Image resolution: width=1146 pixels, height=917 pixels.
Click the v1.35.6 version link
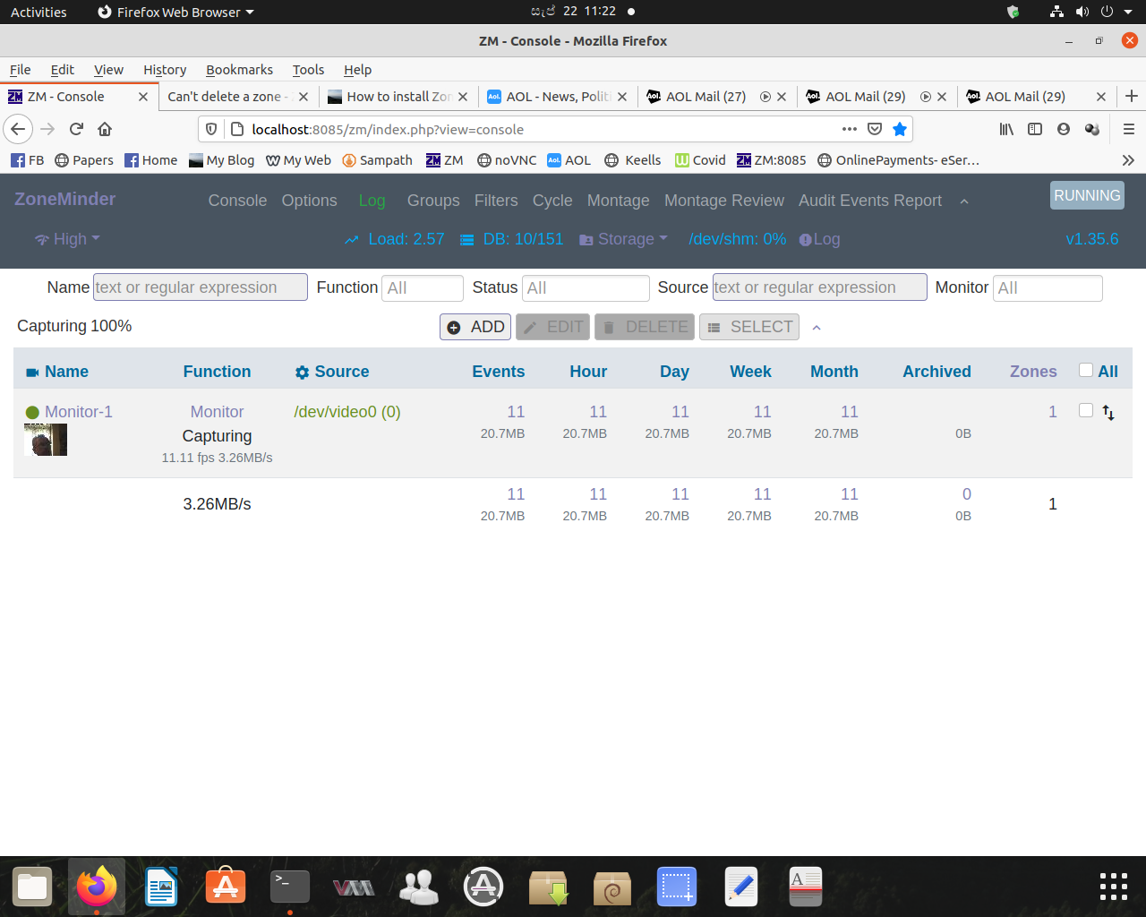1092,239
